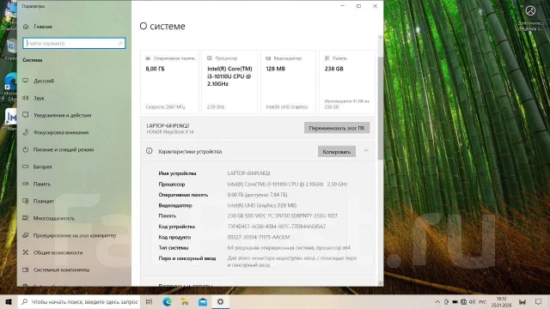Launch Microsoft Edge from taskbar
Viewport: 550px width, 309px height.
coord(167,301)
